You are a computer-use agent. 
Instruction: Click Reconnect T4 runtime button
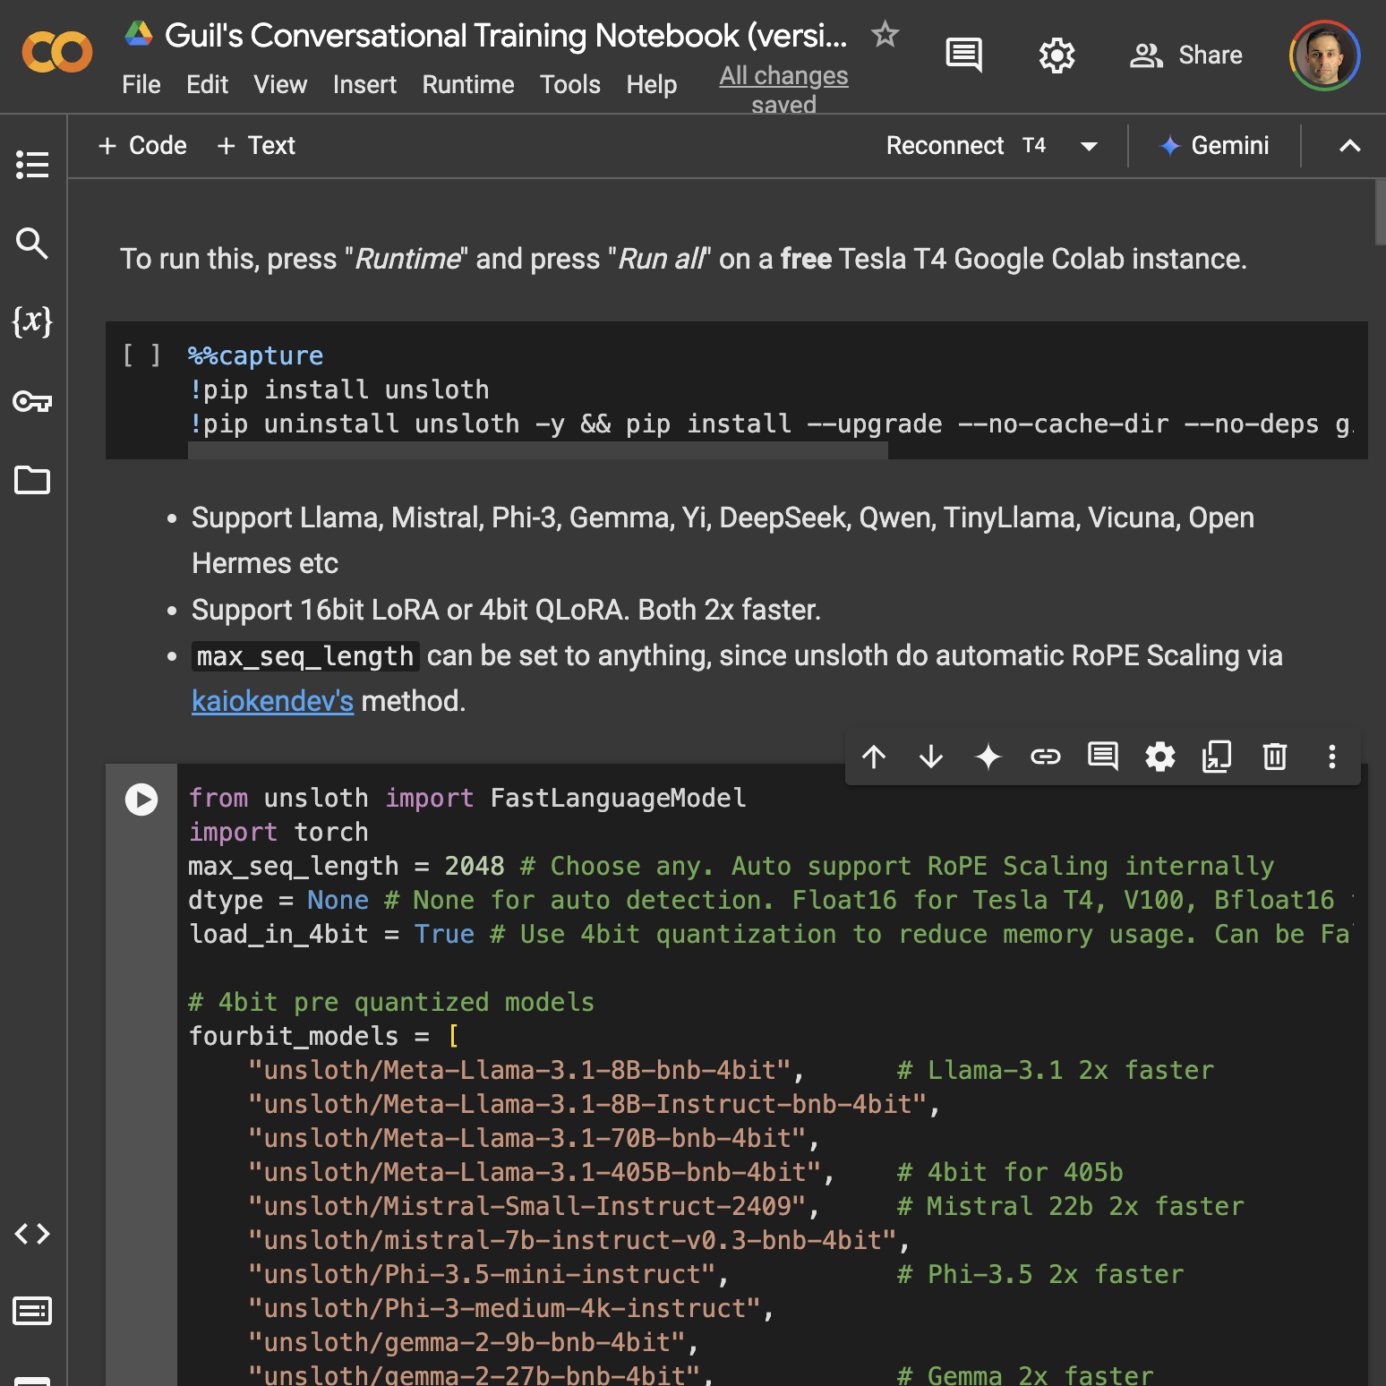[966, 145]
